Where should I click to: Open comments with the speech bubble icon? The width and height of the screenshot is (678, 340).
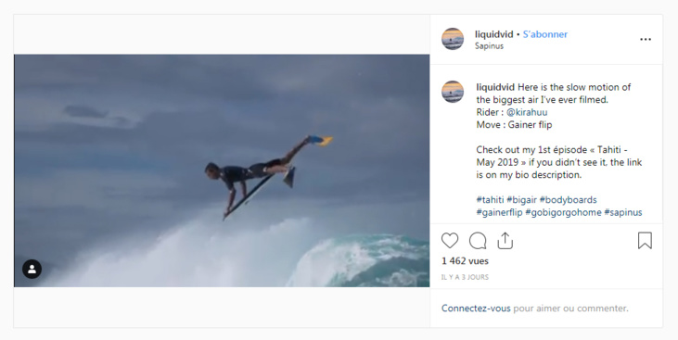click(x=478, y=241)
